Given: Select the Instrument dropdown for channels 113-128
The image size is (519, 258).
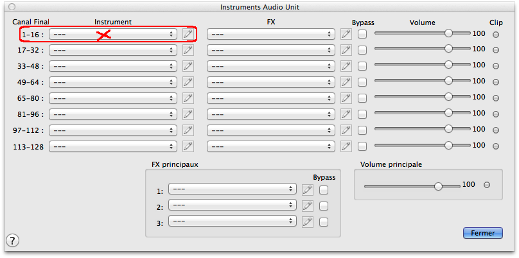Looking at the screenshot, I should tap(113, 146).
